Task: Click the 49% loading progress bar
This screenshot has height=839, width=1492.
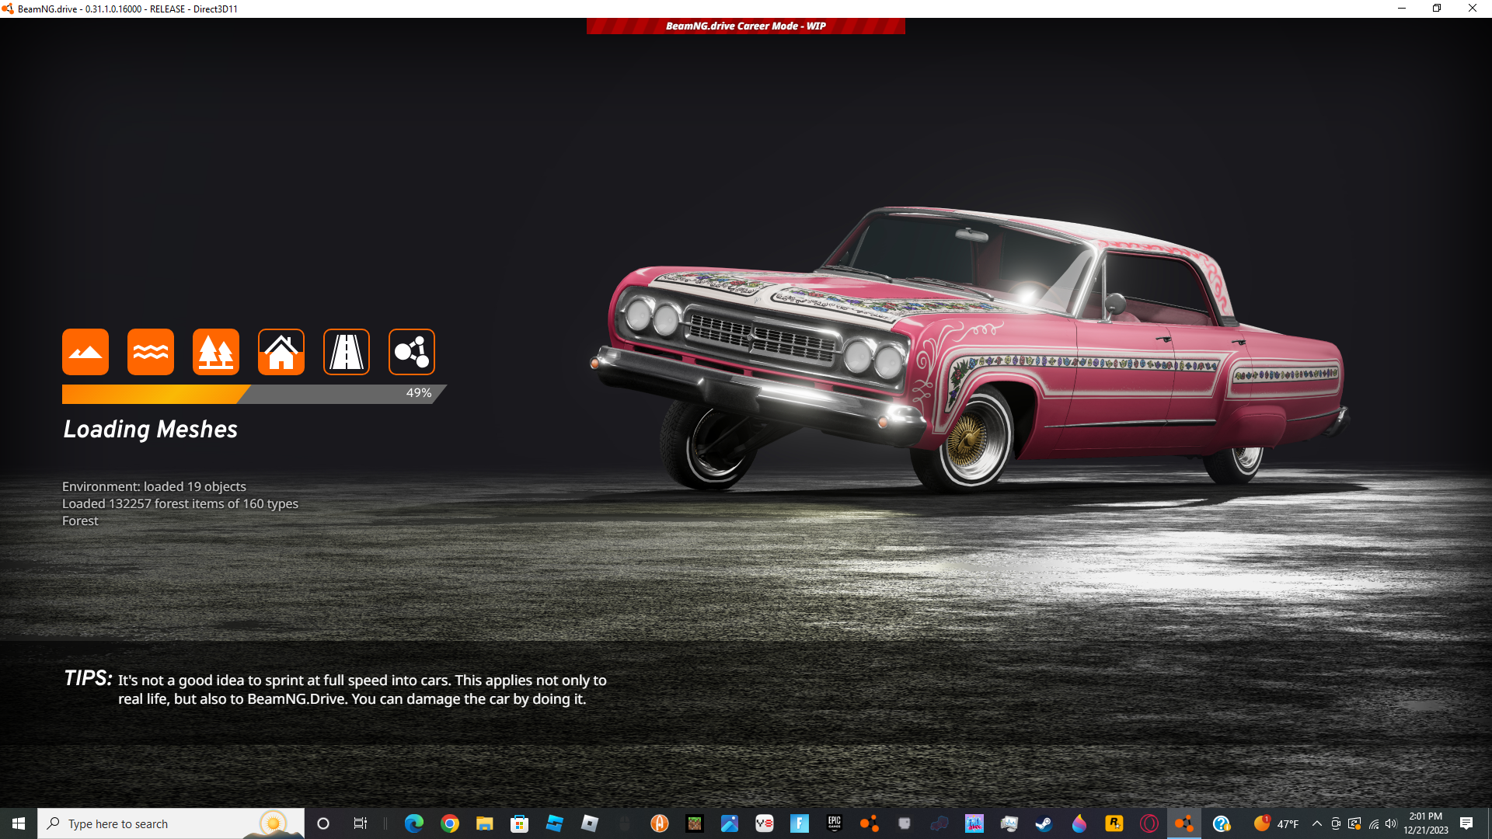Action: (x=254, y=394)
